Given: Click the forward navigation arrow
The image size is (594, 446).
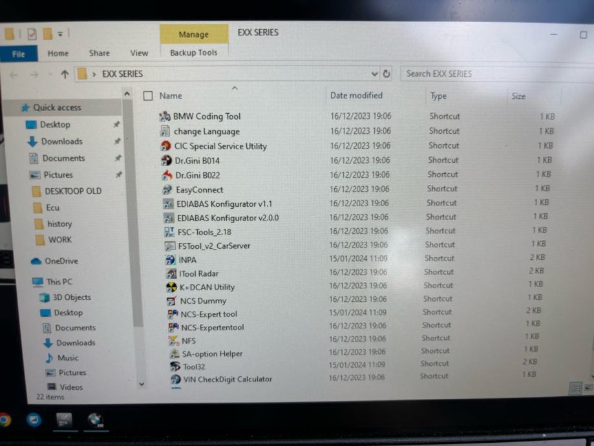Looking at the screenshot, I should (x=34, y=74).
